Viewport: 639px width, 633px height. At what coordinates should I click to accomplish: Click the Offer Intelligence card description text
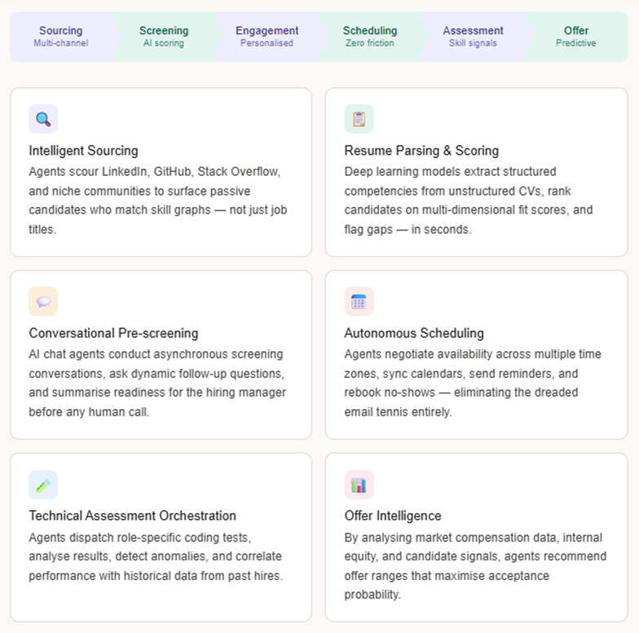click(475, 566)
